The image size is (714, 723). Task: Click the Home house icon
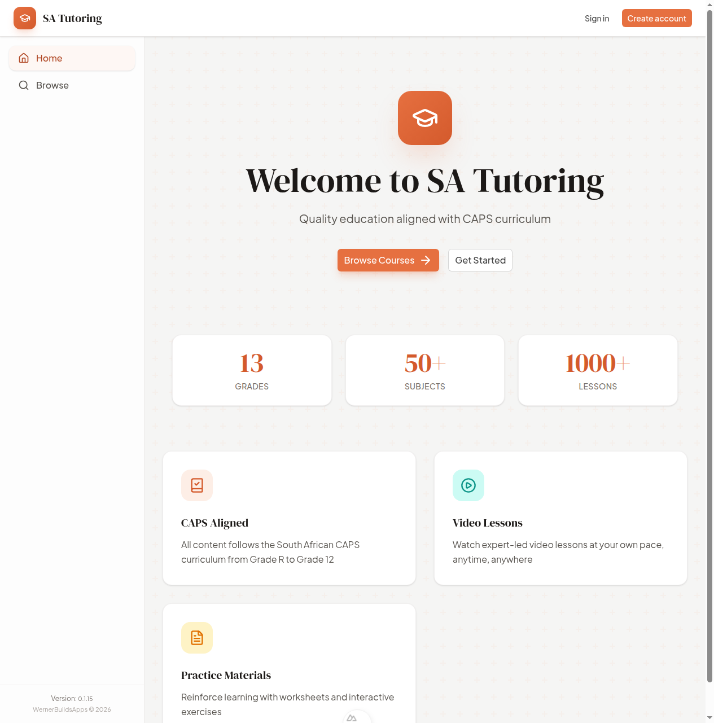[x=24, y=58]
